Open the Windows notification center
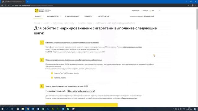The image size is (198, 111). pyautogui.click(x=195, y=109)
